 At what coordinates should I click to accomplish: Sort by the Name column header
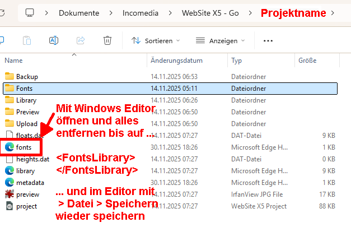14,61
